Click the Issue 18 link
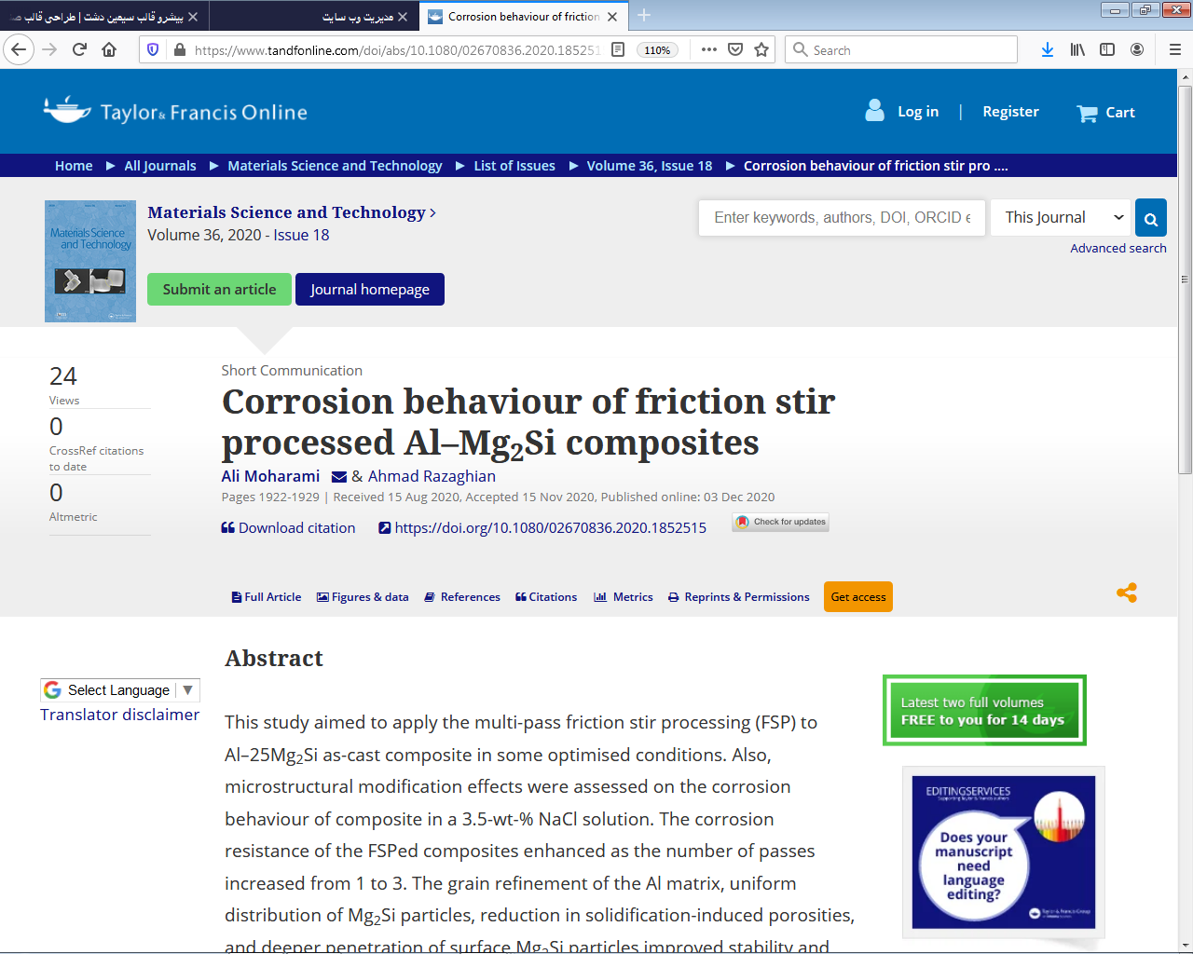1193x954 pixels. coord(301,235)
